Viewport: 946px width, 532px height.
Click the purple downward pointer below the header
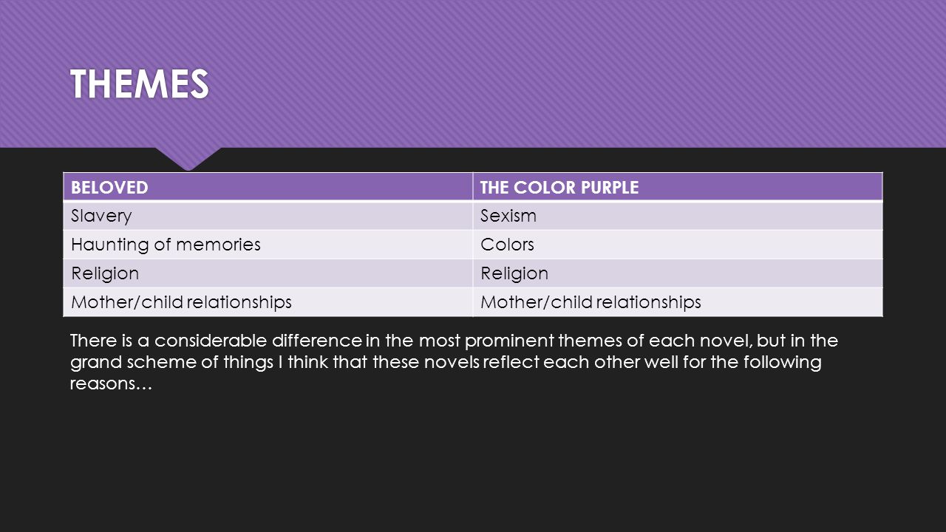point(188,158)
